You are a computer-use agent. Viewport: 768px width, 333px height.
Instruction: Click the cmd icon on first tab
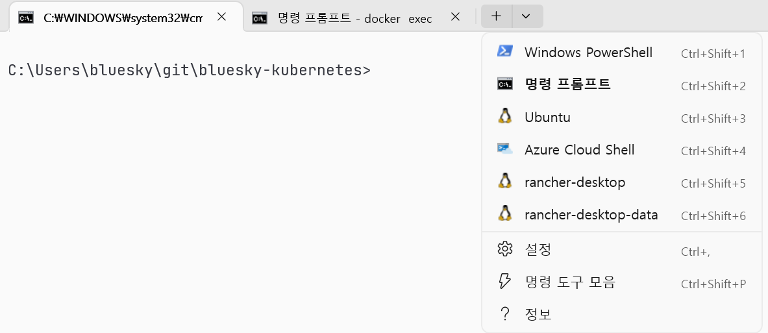(x=26, y=18)
